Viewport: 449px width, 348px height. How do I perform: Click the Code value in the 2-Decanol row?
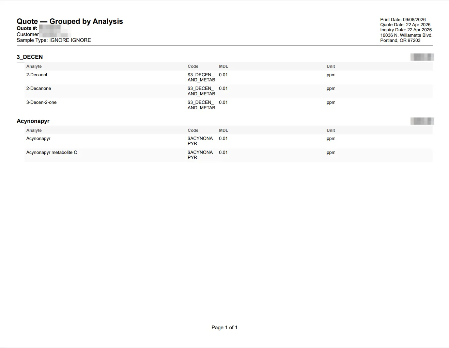coord(201,77)
